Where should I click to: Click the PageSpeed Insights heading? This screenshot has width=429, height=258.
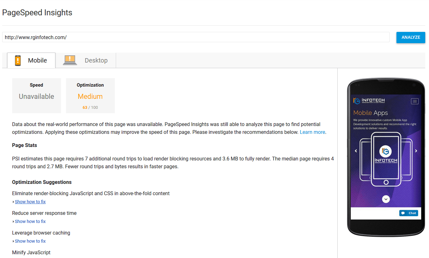point(37,13)
